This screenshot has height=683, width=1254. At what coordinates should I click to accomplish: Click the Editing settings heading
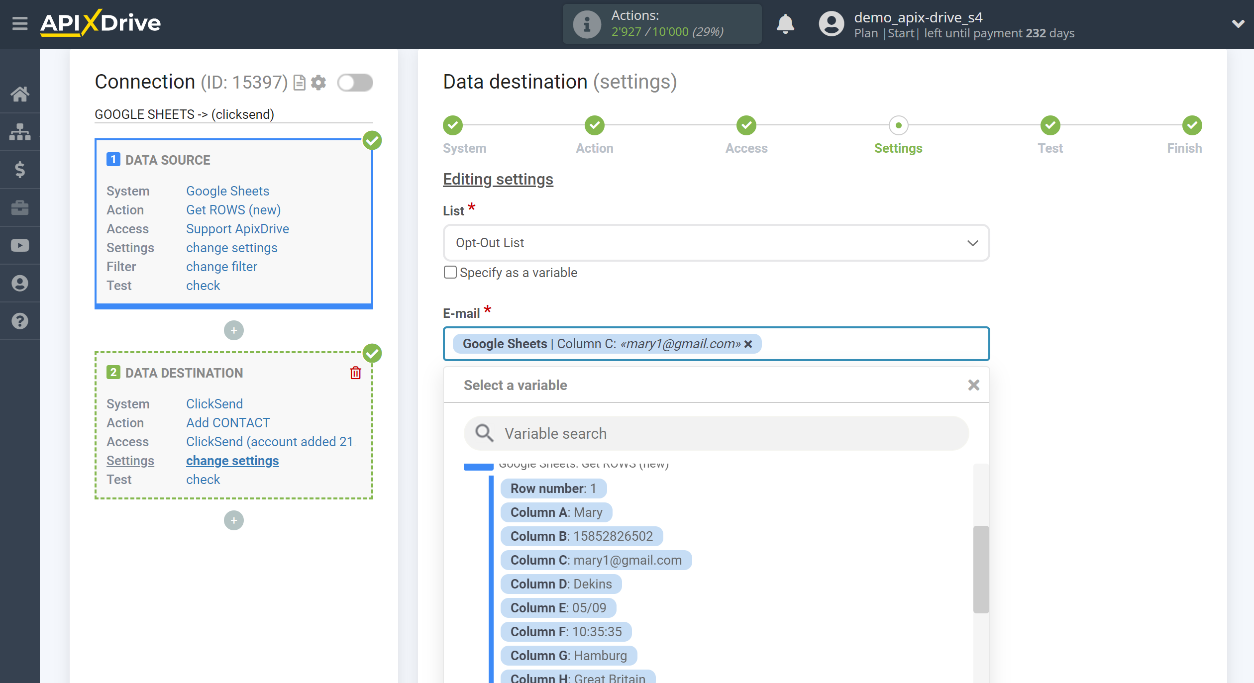coord(498,179)
